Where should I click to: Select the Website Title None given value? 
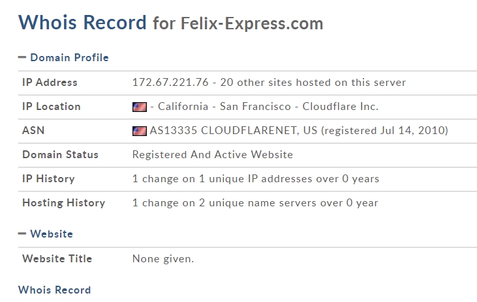point(163,259)
